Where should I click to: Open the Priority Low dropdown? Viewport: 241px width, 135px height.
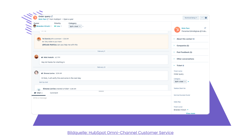58,26
